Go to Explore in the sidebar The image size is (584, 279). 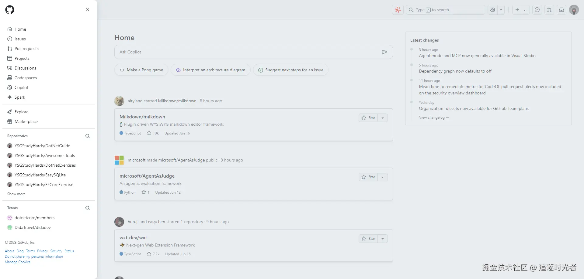click(x=49, y=112)
